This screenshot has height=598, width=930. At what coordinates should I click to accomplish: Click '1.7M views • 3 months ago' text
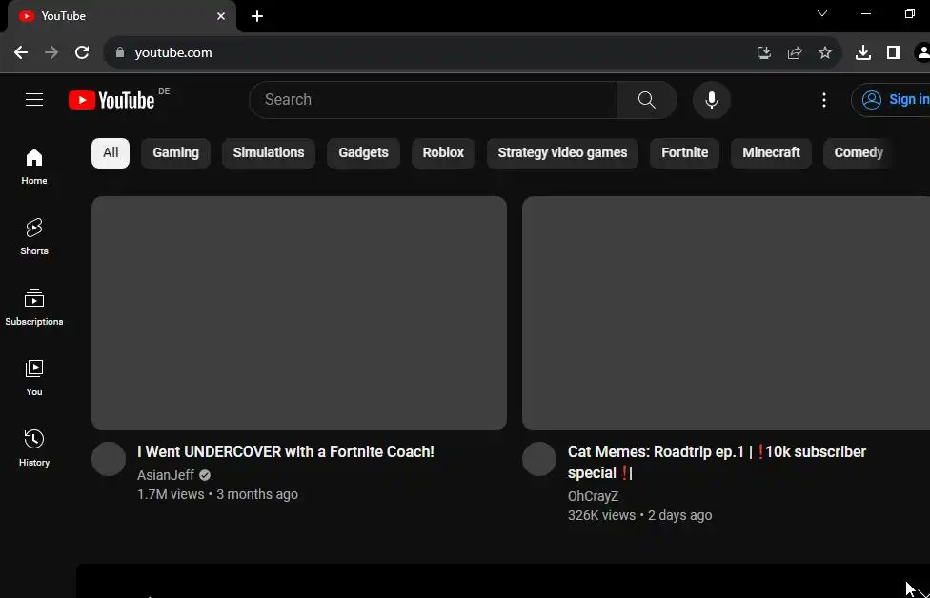click(217, 494)
